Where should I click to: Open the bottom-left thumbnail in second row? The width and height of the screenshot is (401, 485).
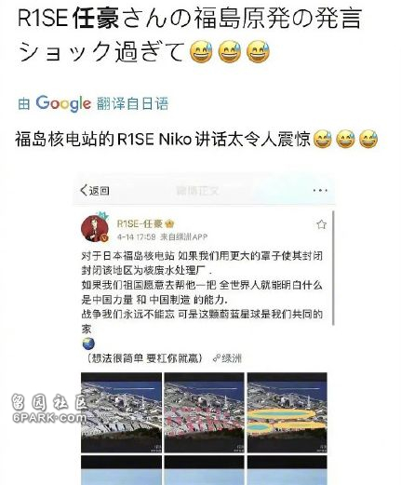[x=121, y=470]
